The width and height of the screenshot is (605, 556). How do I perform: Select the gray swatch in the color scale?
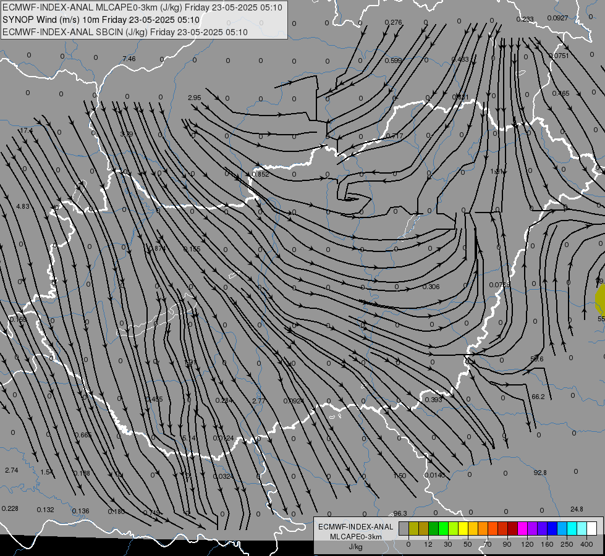[404, 528]
